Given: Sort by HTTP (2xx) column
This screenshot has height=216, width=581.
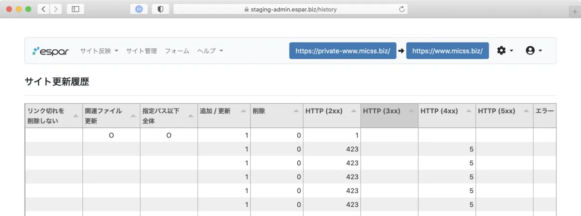Looking at the screenshot, I should 332,116.
